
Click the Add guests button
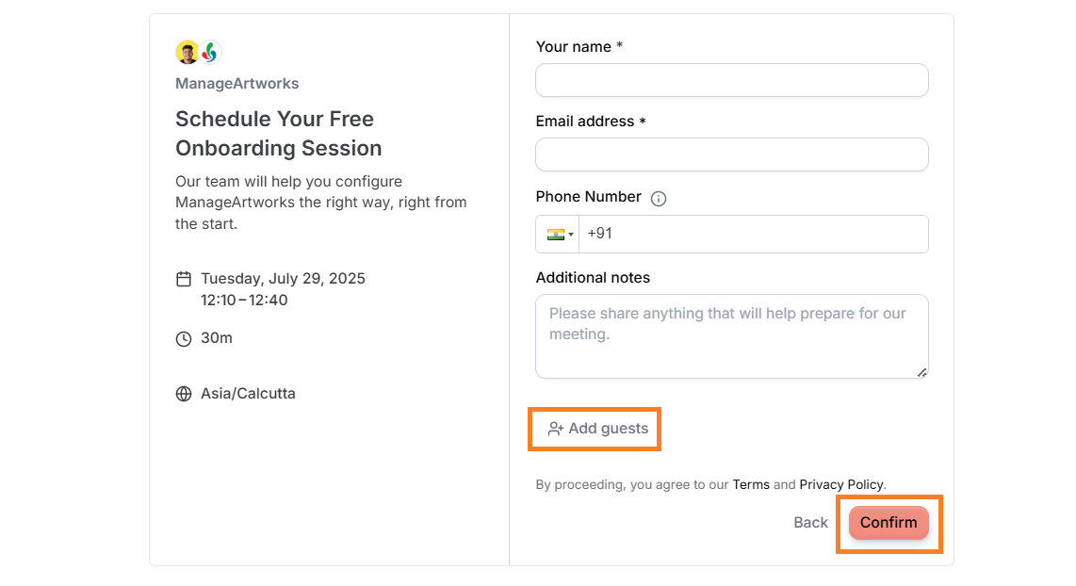pyautogui.click(x=597, y=429)
